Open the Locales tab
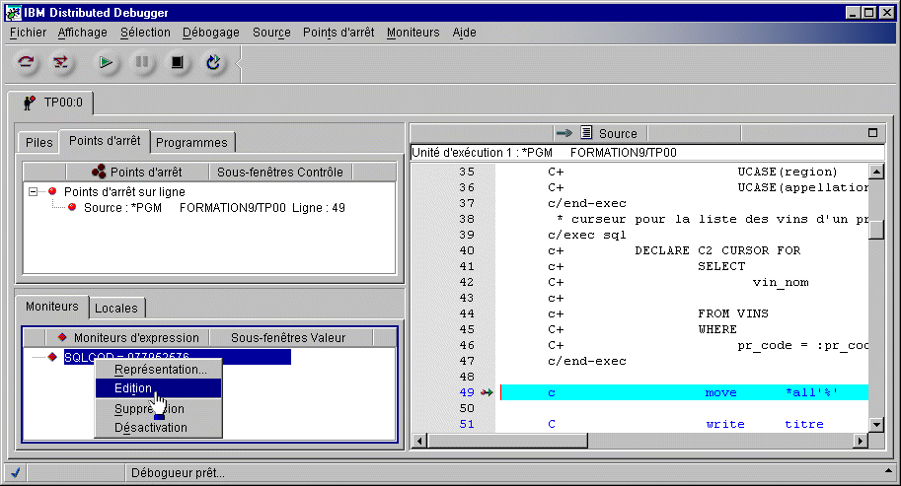This screenshot has width=901, height=486. point(116,309)
